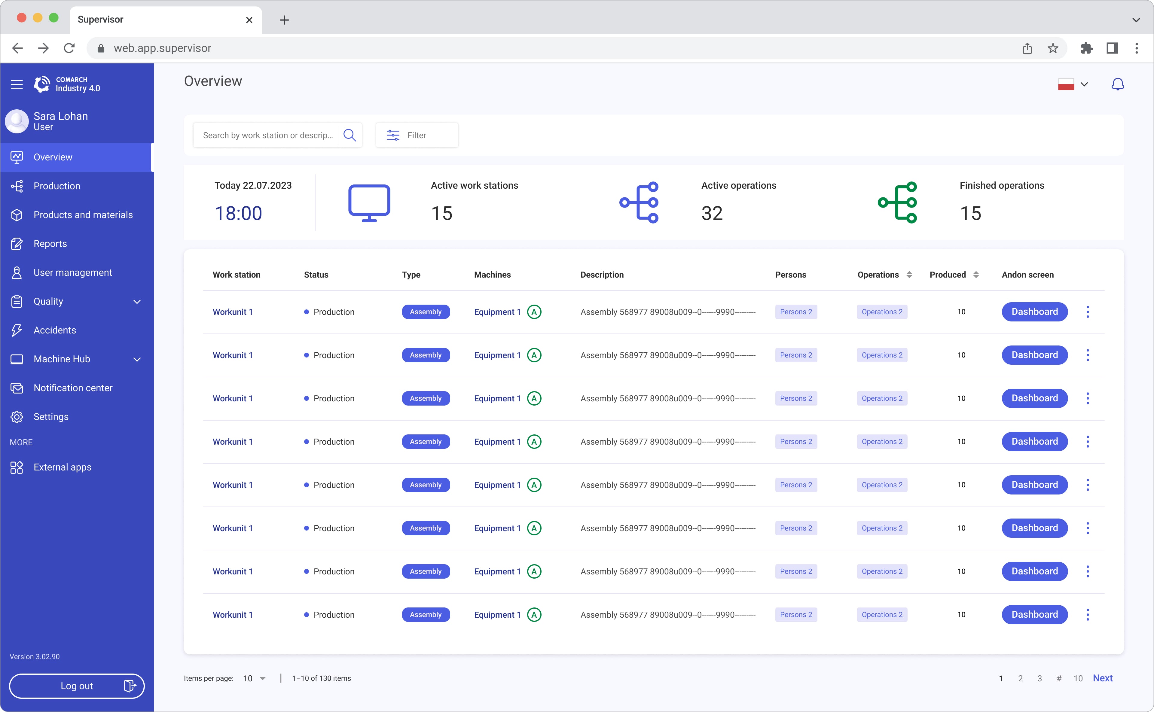Open the kebab menu on the first Workunit row

coord(1088,312)
